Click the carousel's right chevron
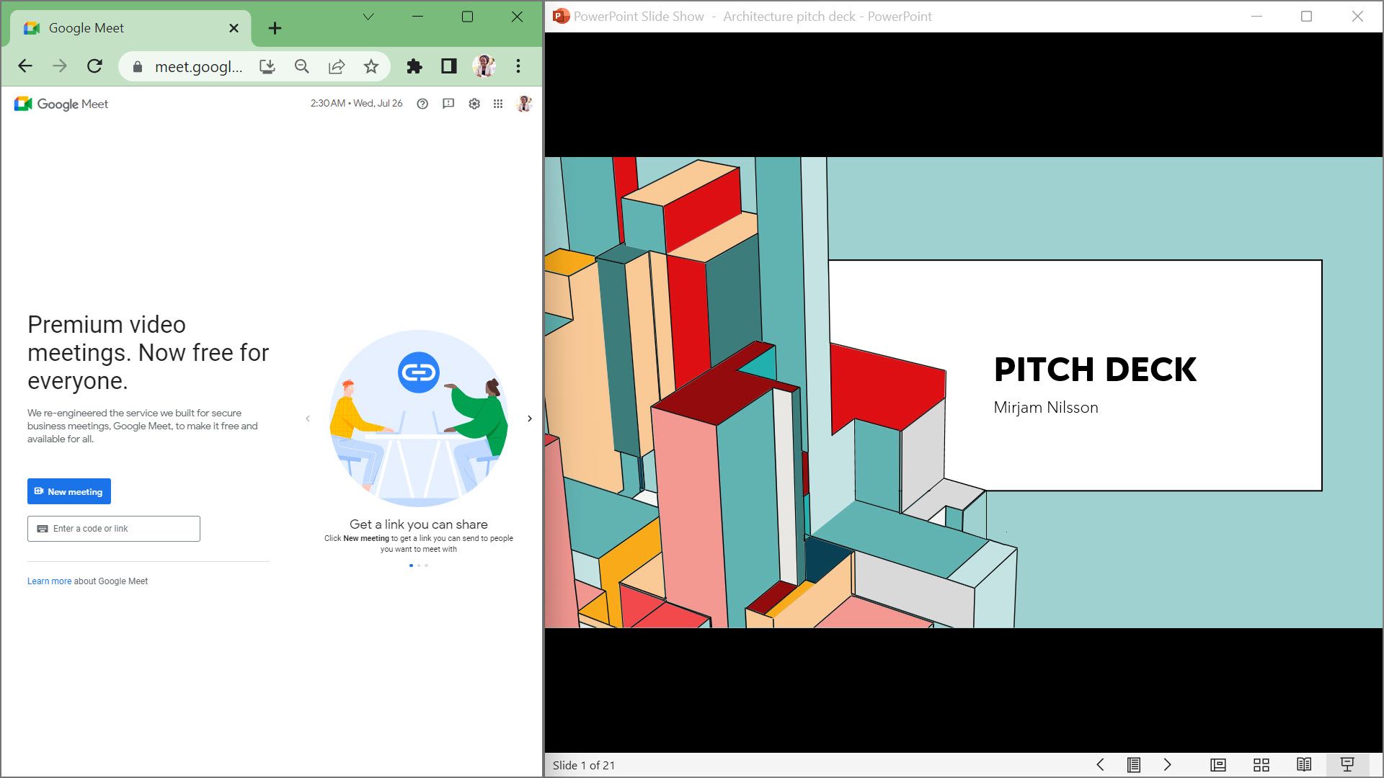Image resolution: width=1384 pixels, height=778 pixels. point(530,419)
